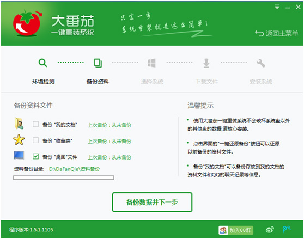The width and height of the screenshot is (304, 239).
Task: Go to the 安装系统 step label
Action: click(x=261, y=82)
